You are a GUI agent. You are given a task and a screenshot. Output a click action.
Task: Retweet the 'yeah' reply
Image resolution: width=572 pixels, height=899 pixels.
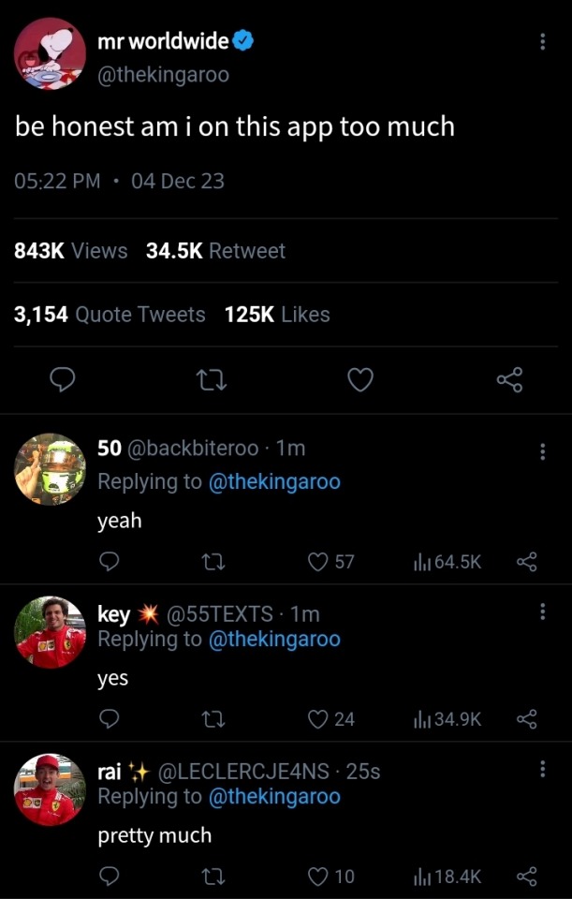214,561
